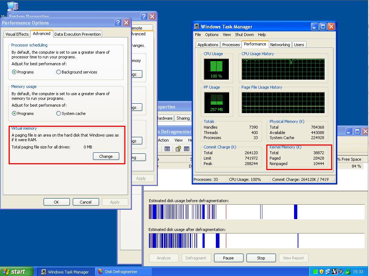369x276 pixels.
Task: Click the View Report button
Action: [293, 258]
